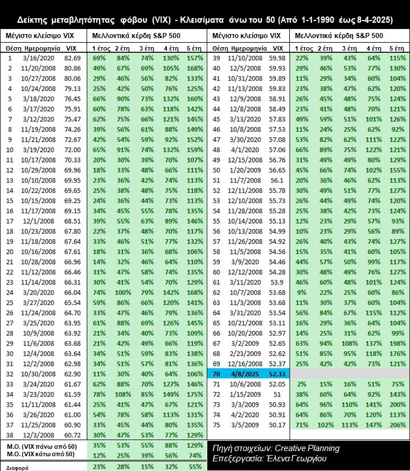
Task: Select the 3/16/2020 date in rank 1
Action: [42, 59]
